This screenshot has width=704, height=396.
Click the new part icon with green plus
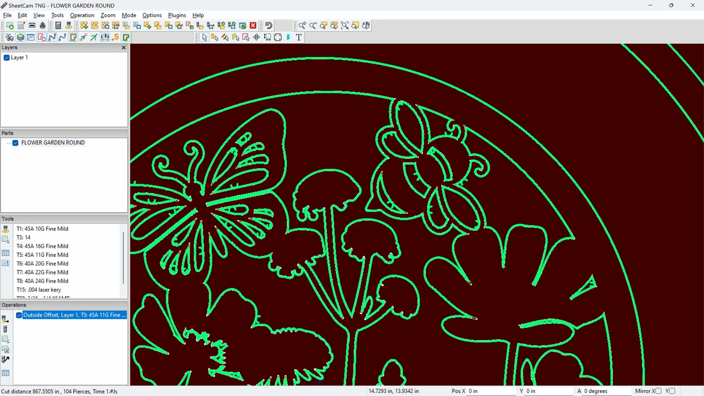147,26
